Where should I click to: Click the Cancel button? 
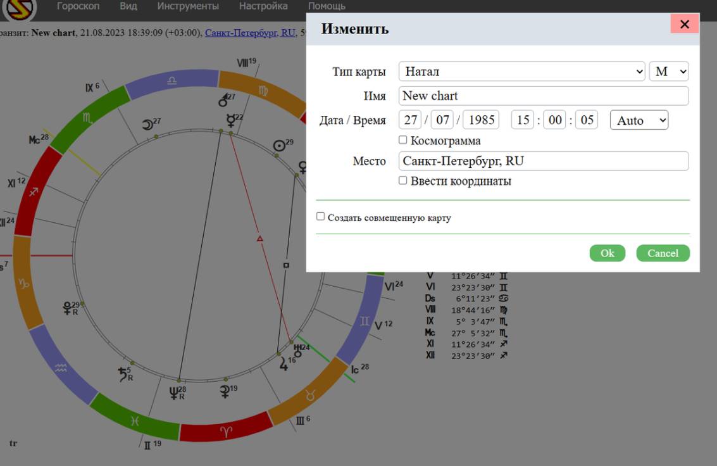663,253
